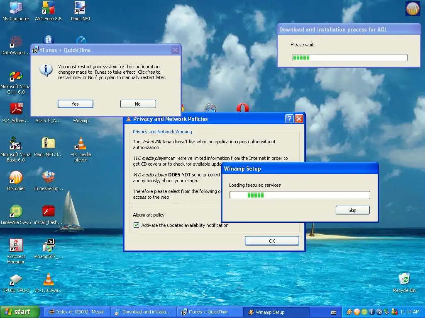Select the CPUID CPU-Z desktop shortcut
The height and width of the screenshot is (318, 425).
(16, 283)
